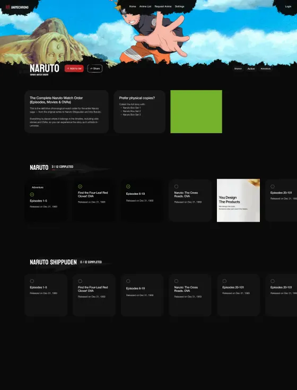Select the Action genre tag
297x390 pixels.
tap(251, 68)
